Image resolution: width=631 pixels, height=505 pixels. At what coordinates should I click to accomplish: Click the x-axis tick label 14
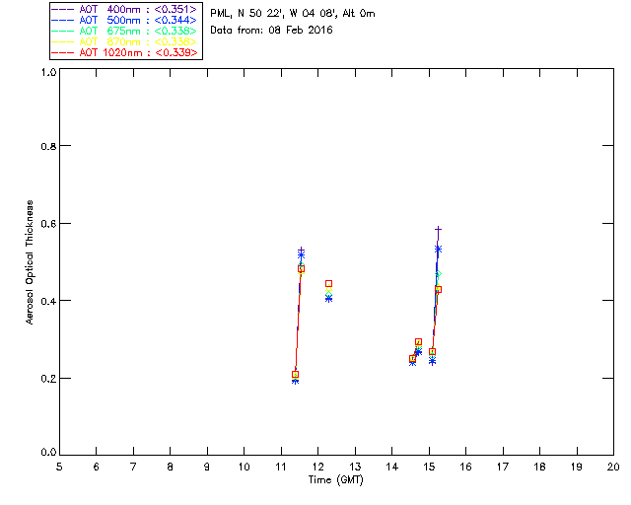392,467
